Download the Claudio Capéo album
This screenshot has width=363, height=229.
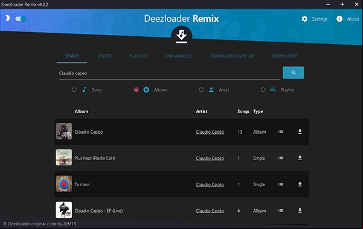pyautogui.click(x=300, y=132)
